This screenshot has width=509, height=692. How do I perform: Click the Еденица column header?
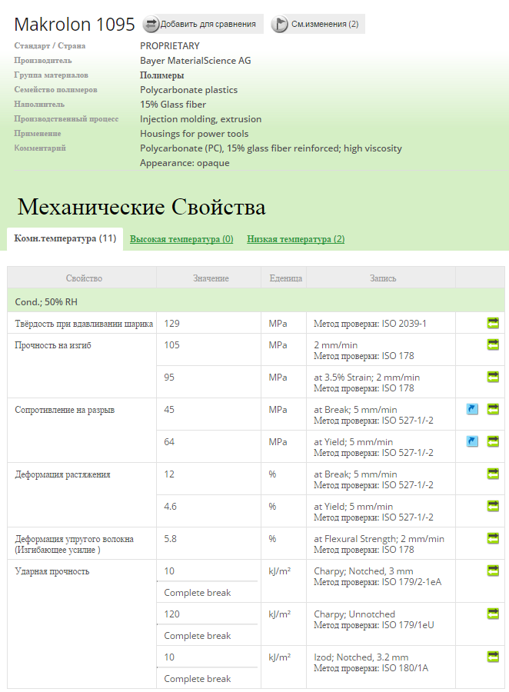285,278
